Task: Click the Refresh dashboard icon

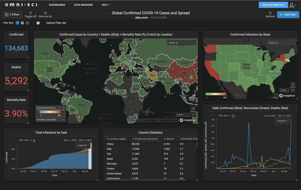Action: tap(270, 13)
